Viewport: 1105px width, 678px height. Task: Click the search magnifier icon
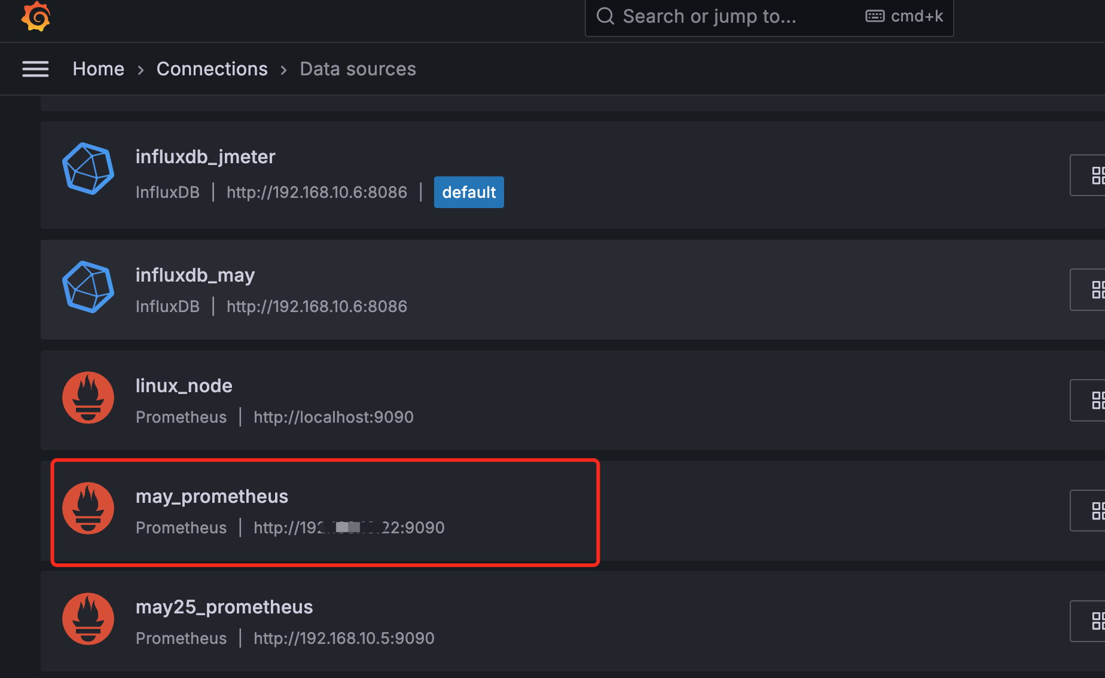pos(605,16)
